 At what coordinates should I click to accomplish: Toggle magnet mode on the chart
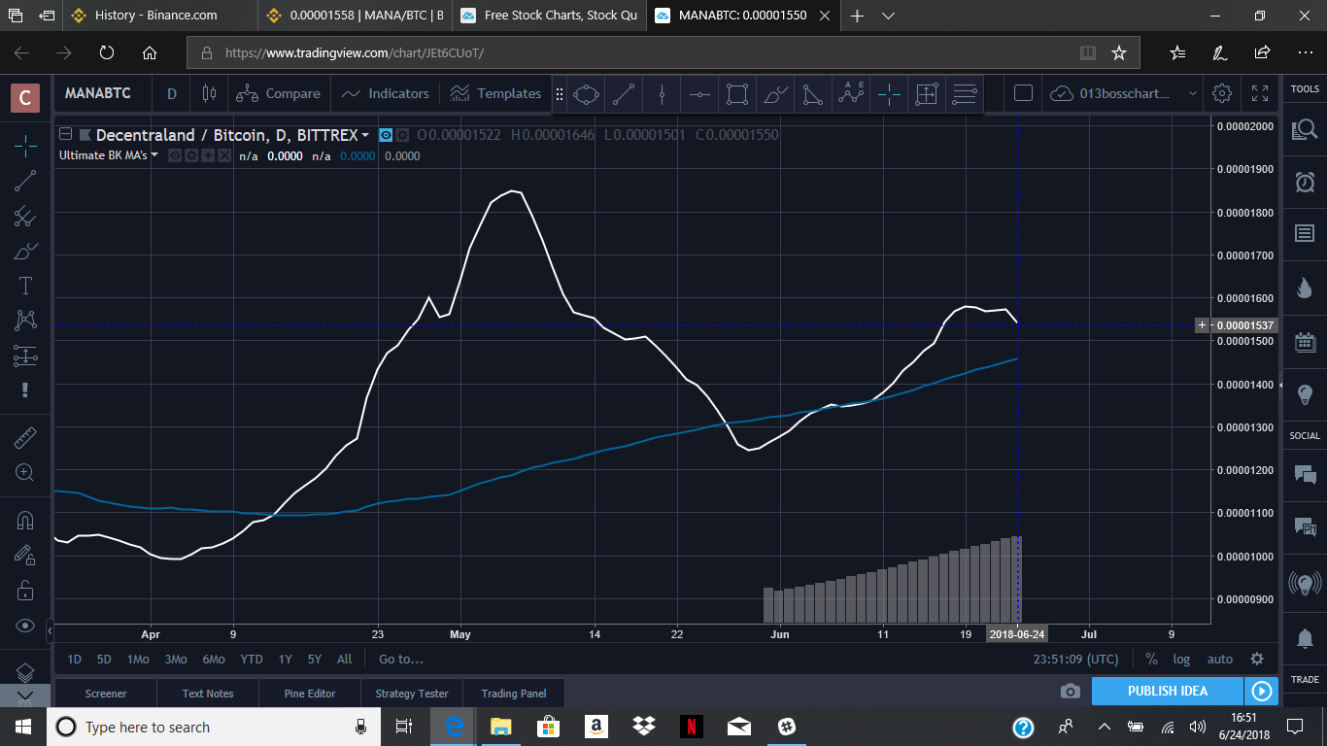[x=25, y=520]
